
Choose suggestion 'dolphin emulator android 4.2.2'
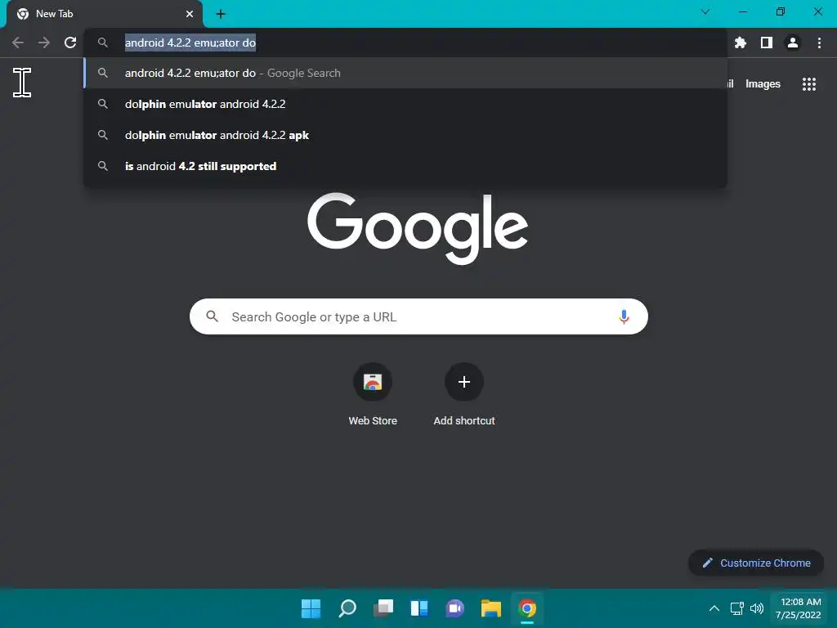tap(405, 104)
